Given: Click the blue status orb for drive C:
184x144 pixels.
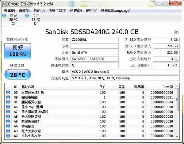Looking at the screenshot, I should pos(5,16).
